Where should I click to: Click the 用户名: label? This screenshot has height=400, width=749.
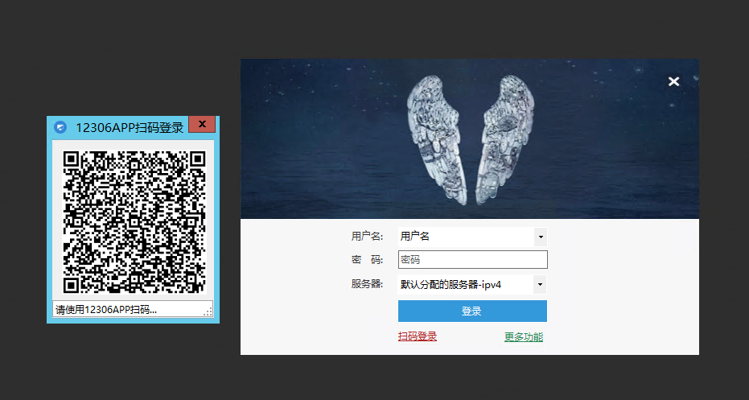(x=368, y=236)
